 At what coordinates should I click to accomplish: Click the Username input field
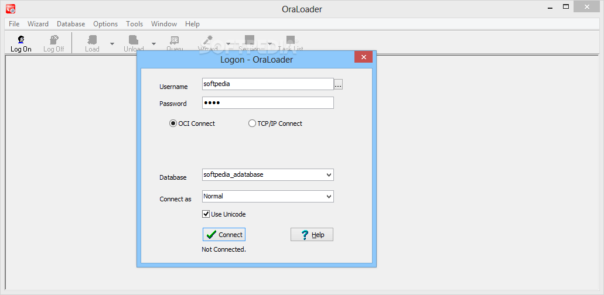click(x=268, y=84)
